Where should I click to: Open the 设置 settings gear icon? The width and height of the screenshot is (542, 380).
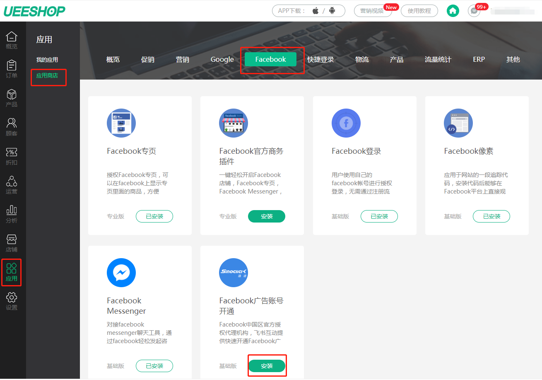pos(12,301)
